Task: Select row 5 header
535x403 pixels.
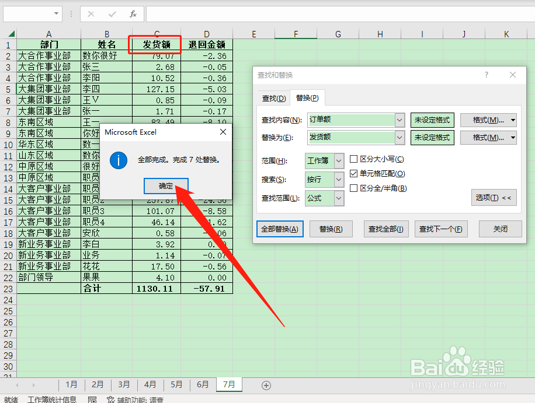Action: [8, 89]
